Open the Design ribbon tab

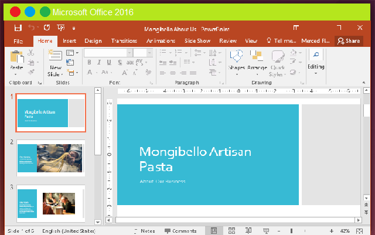point(93,41)
